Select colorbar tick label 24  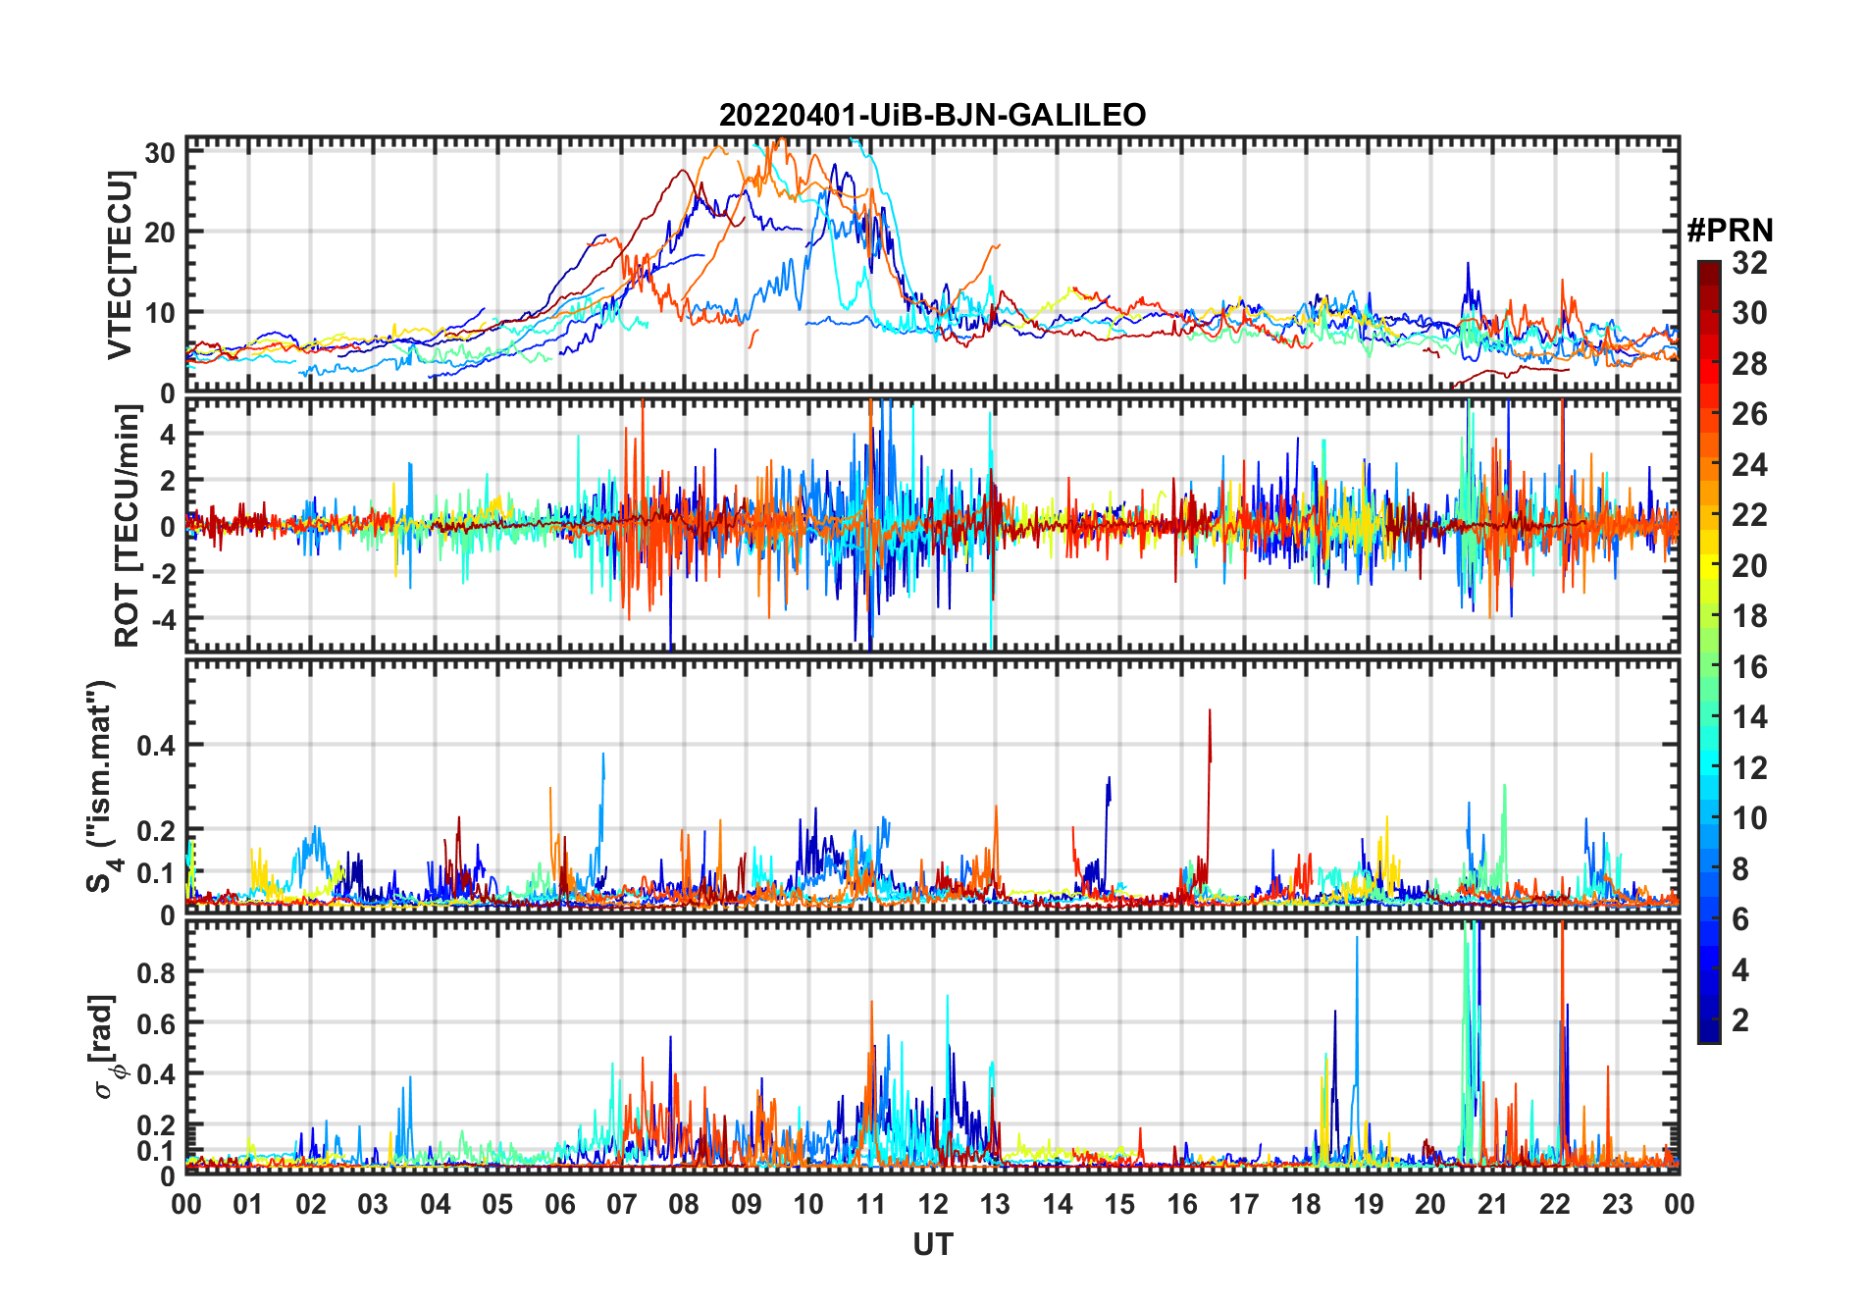click(x=1749, y=465)
